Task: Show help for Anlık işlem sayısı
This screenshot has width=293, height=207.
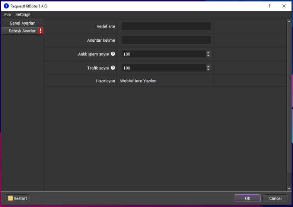Action: pyautogui.click(x=113, y=54)
